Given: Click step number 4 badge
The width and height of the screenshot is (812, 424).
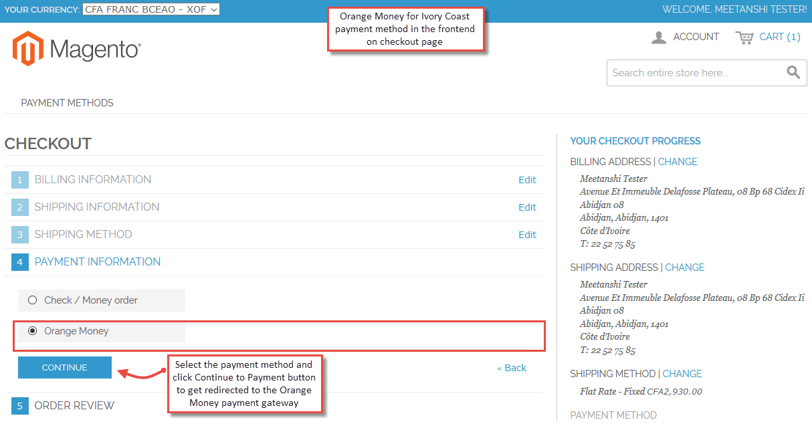Looking at the screenshot, I should (x=20, y=262).
